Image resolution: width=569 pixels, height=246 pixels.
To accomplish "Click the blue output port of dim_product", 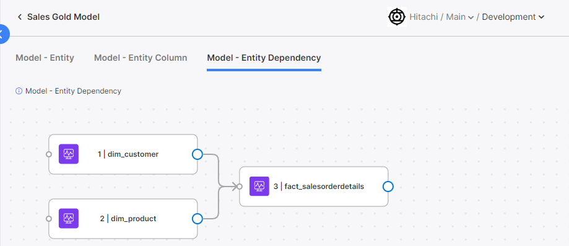I will [197, 219].
